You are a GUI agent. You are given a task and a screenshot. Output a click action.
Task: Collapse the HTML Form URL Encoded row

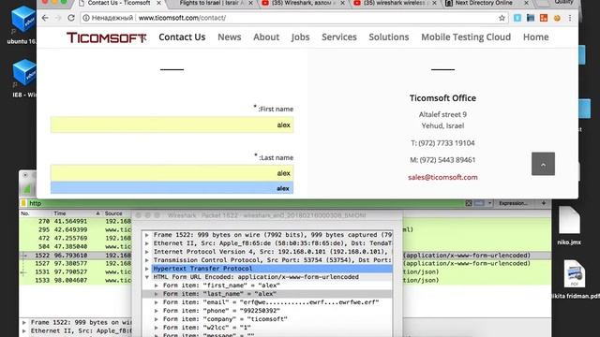[x=147, y=277]
